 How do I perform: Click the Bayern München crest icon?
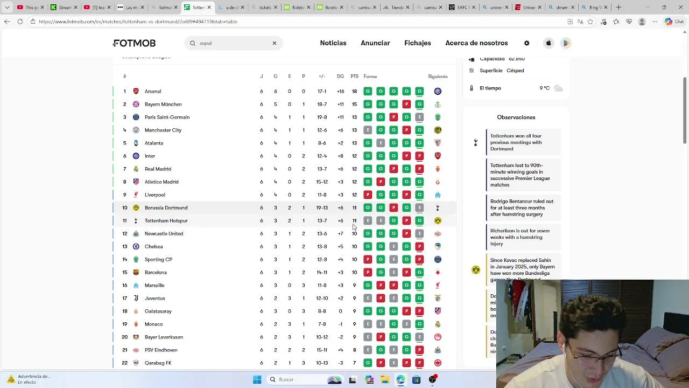(136, 104)
